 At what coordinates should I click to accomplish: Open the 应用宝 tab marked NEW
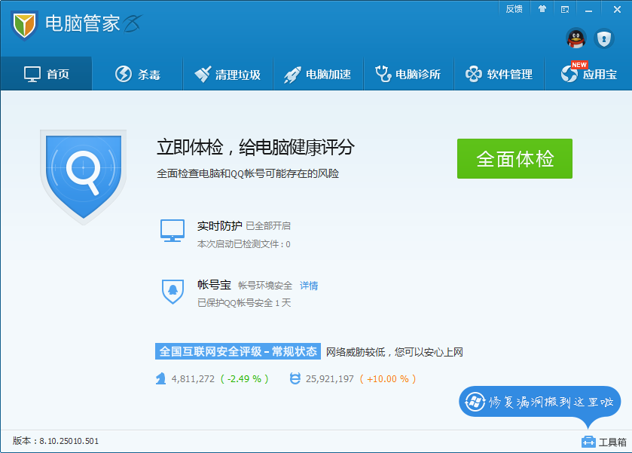click(588, 74)
